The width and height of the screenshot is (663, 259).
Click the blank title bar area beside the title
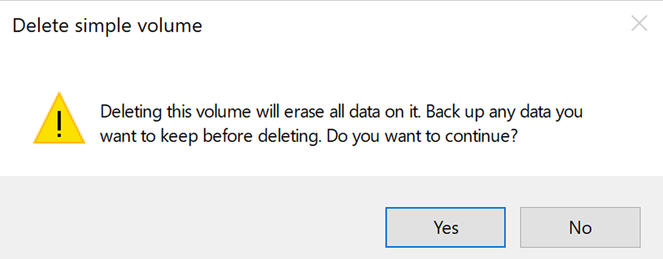pyautogui.click(x=414, y=26)
